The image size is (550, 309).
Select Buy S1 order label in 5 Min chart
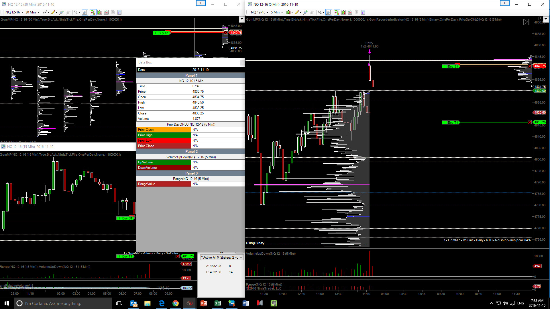point(451,66)
